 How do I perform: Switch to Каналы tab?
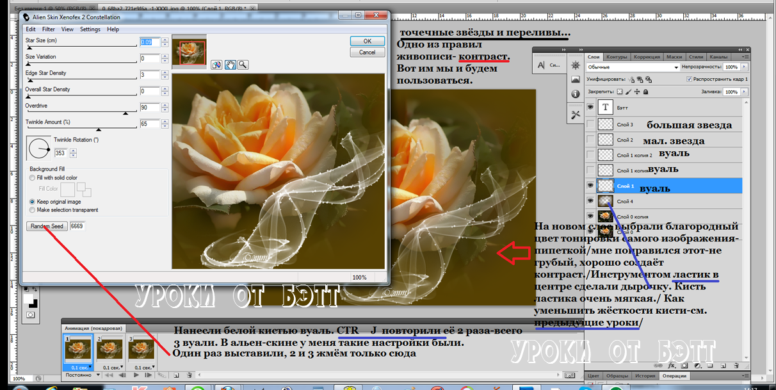[x=718, y=57]
